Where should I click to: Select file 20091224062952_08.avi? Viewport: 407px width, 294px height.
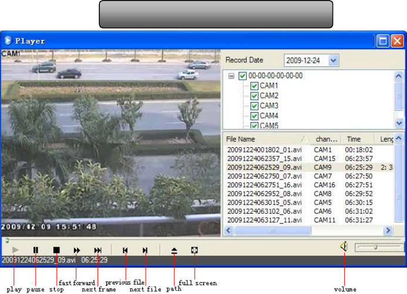click(264, 194)
